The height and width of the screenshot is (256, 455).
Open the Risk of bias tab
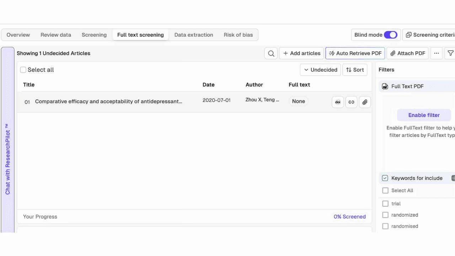click(238, 35)
